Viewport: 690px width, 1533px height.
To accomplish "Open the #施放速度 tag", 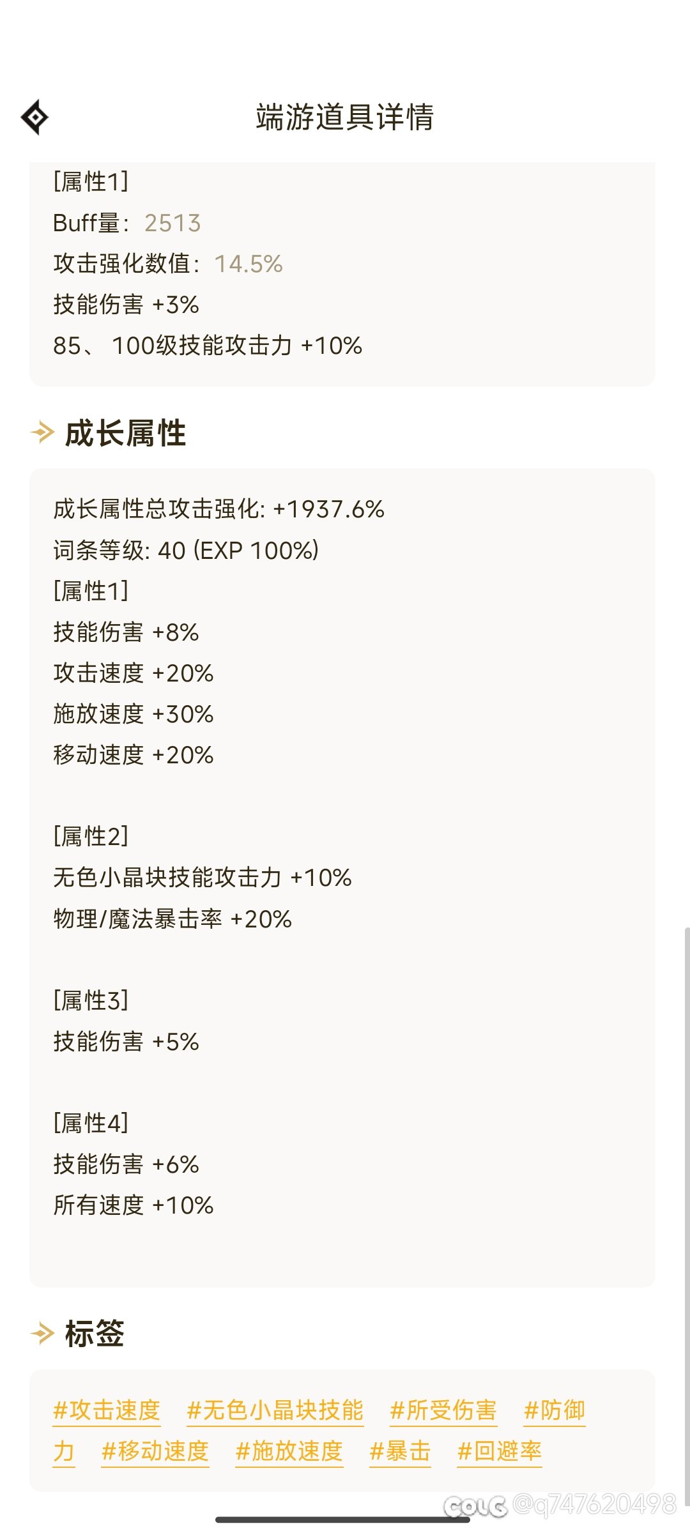I will pyautogui.click(x=289, y=1451).
